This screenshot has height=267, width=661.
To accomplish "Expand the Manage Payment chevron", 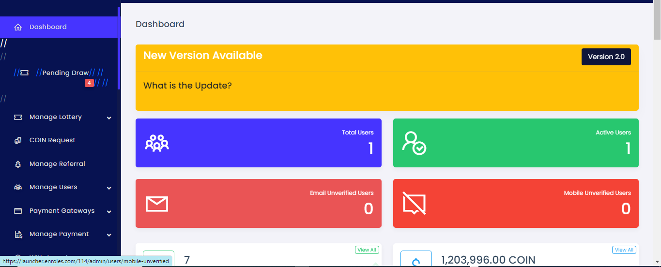I will (109, 235).
